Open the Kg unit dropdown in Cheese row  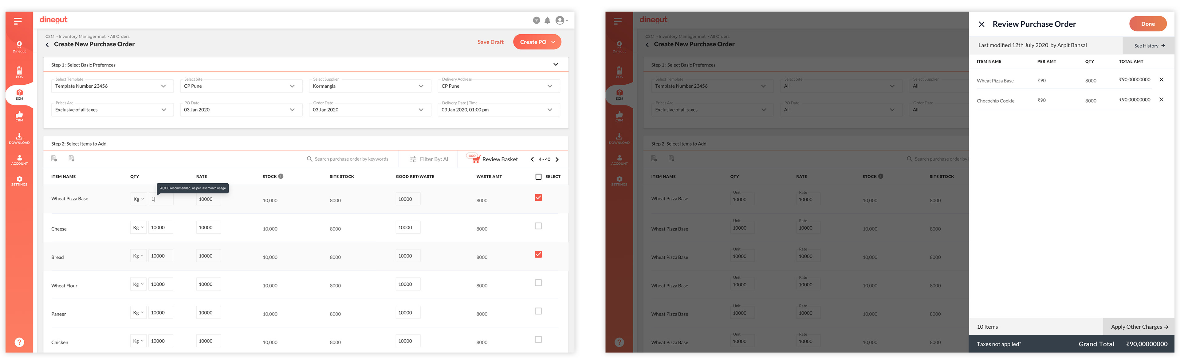[138, 227]
